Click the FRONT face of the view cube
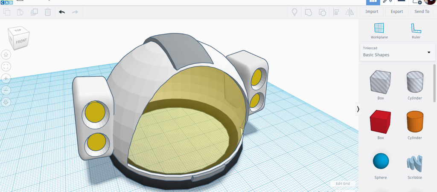 tap(21, 42)
